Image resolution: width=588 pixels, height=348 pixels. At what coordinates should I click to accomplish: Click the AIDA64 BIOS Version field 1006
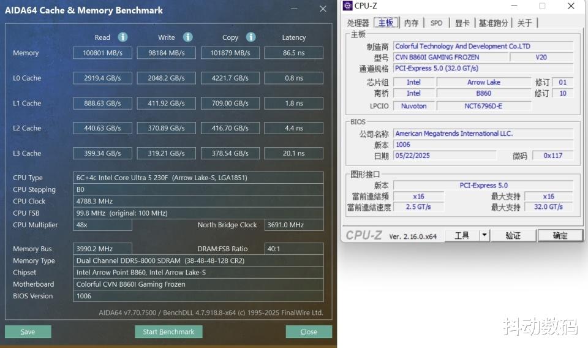pos(198,296)
